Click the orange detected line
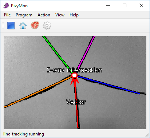Viewport: 150px width, 138px height. click(37, 92)
